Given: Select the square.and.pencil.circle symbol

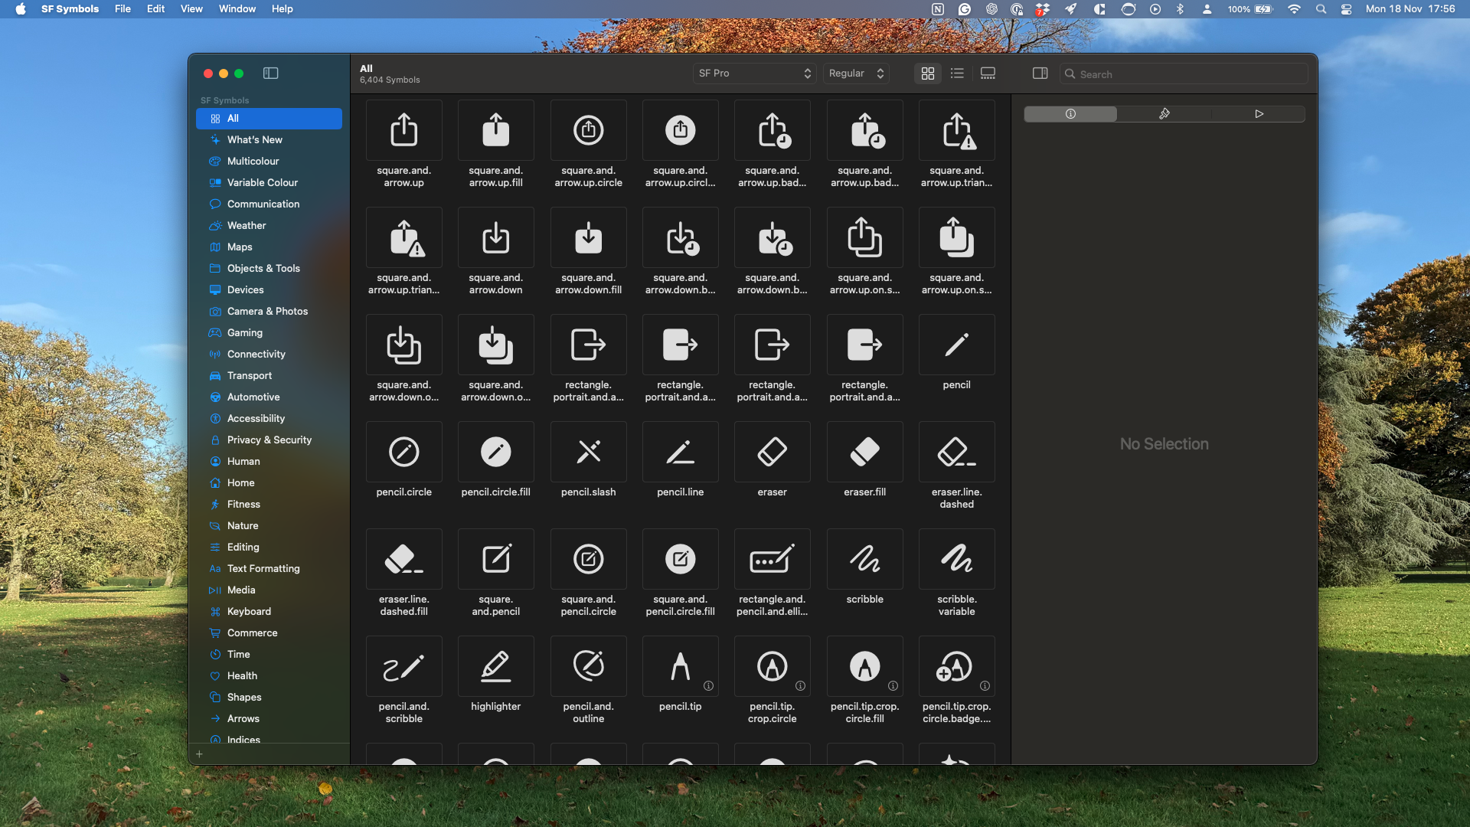Looking at the screenshot, I should [x=588, y=559].
